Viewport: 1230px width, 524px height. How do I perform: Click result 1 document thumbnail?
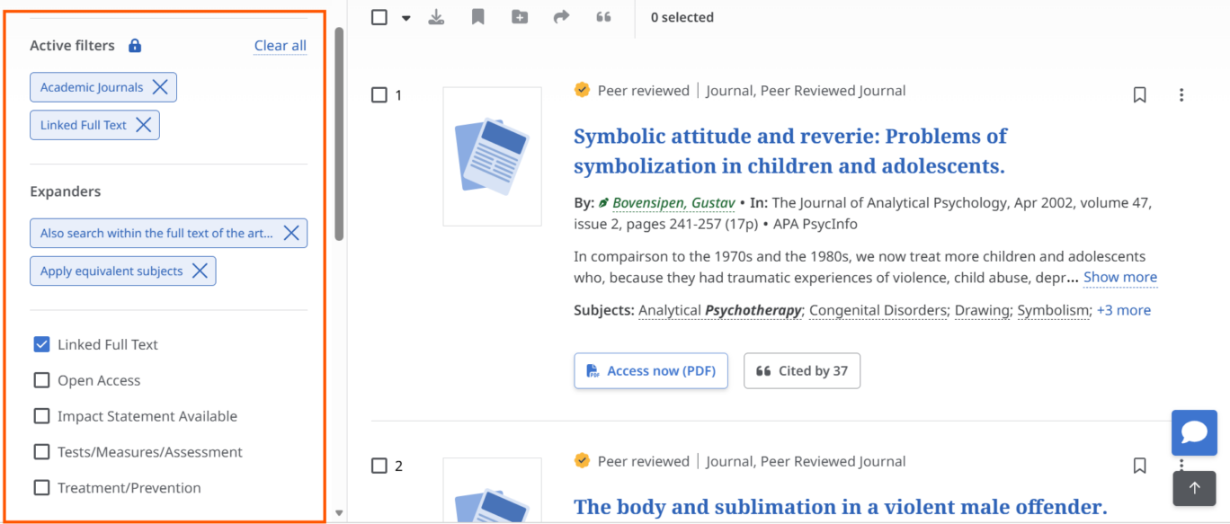point(492,156)
